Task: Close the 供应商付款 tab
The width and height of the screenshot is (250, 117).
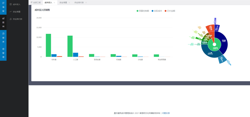Action: pos(86,3)
